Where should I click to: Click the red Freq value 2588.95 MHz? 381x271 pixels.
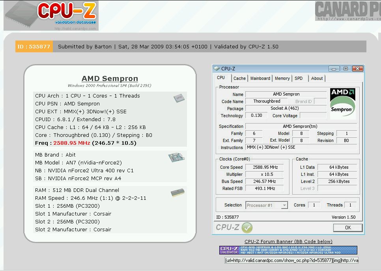(72, 143)
